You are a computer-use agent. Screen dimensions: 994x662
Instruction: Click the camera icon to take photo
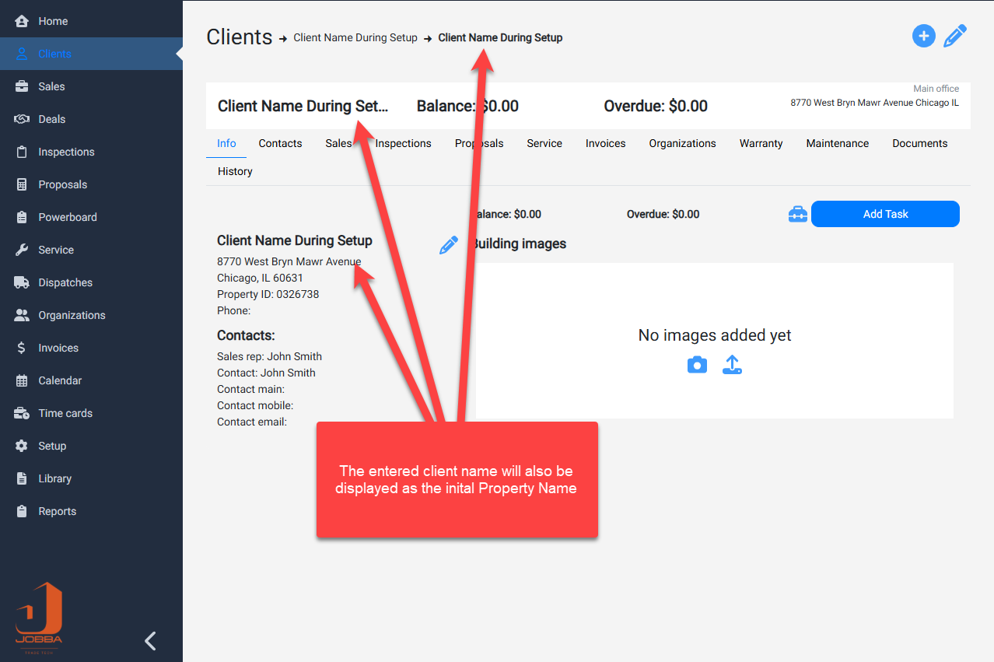click(697, 365)
